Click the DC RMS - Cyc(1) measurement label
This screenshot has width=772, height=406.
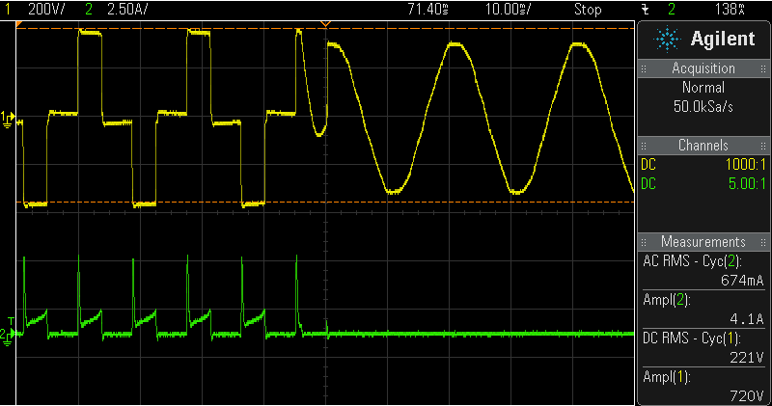click(692, 338)
